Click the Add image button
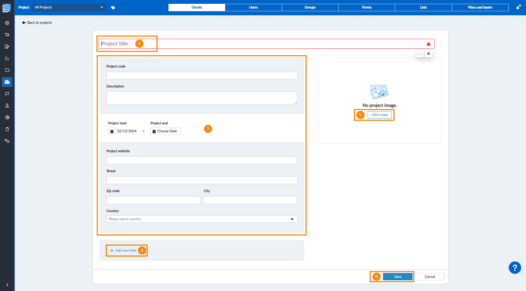The height and width of the screenshot is (291, 526). [x=379, y=115]
